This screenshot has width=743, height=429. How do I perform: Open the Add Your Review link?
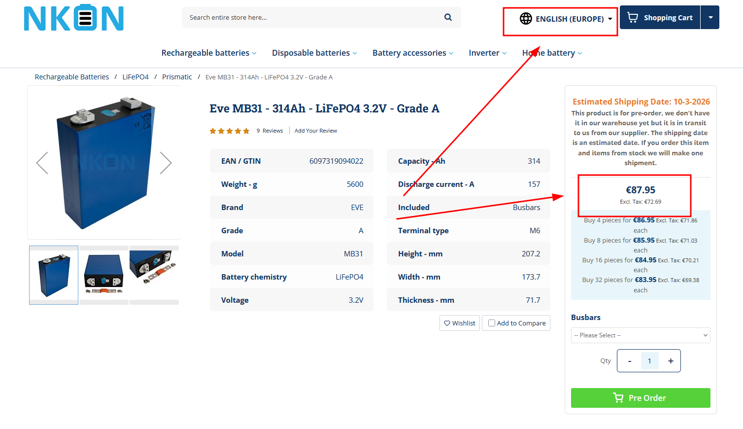[316, 131]
